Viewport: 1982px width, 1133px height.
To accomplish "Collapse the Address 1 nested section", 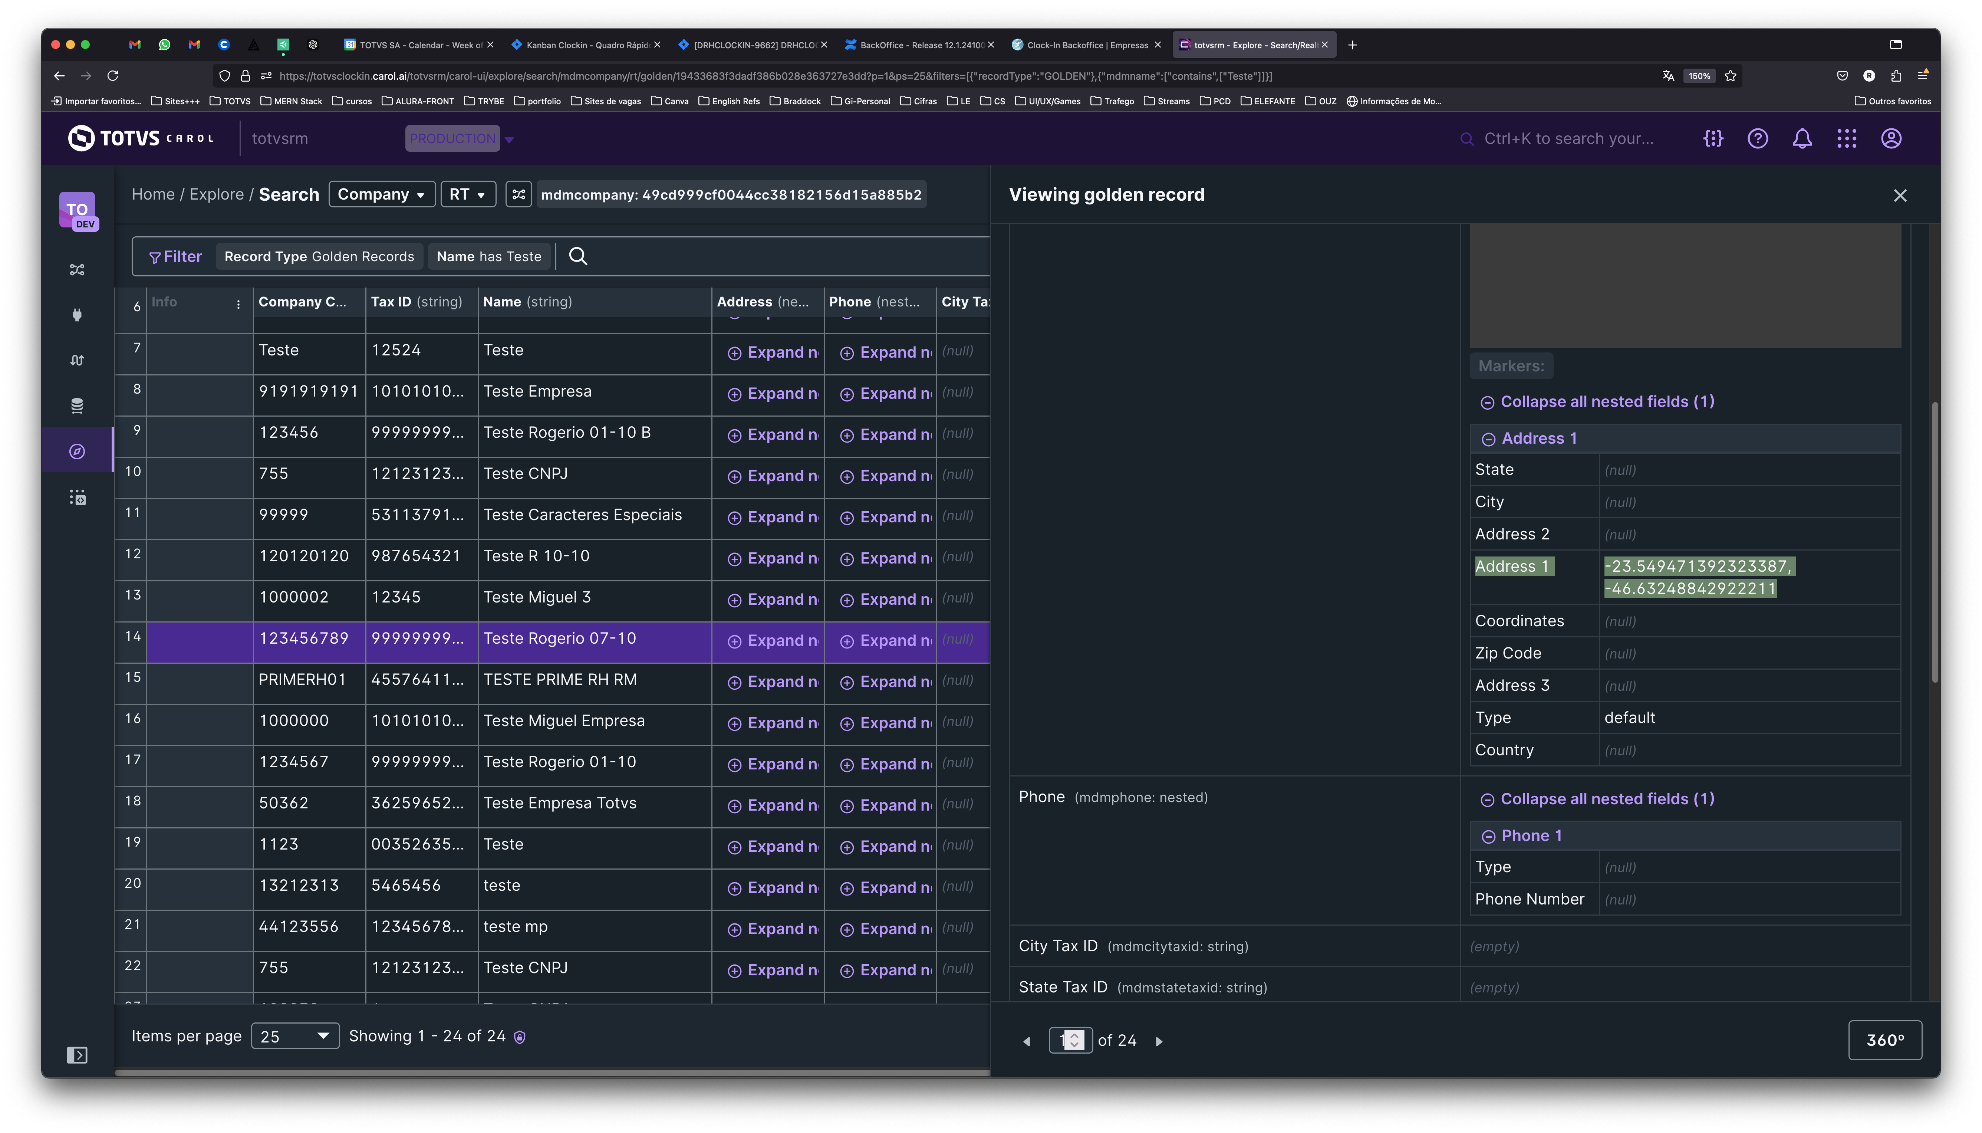I will [1488, 439].
